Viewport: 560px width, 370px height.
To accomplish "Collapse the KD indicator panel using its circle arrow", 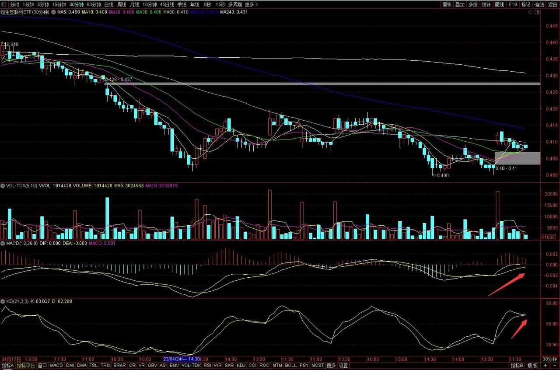I will (3, 302).
